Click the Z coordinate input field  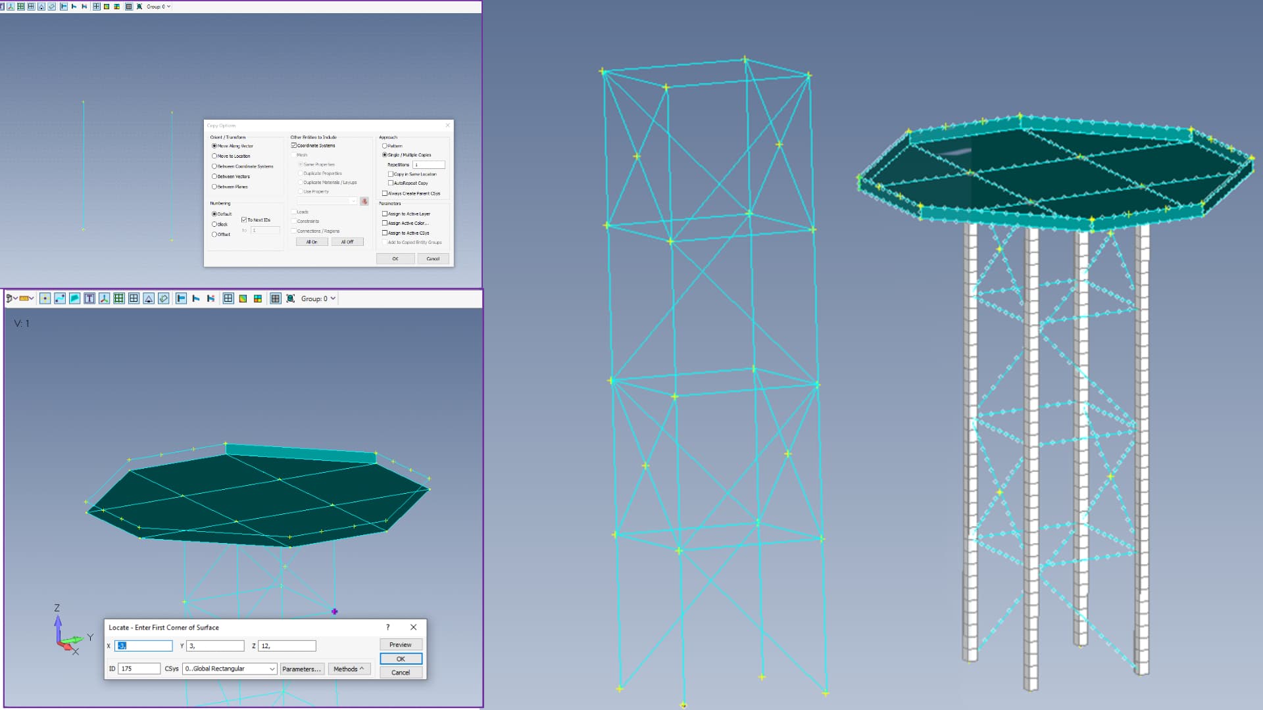pos(287,646)
